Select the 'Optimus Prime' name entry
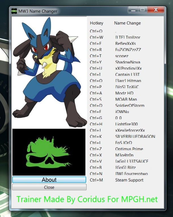The height and width of the screenshot is (217, 173). click(129, 149)
